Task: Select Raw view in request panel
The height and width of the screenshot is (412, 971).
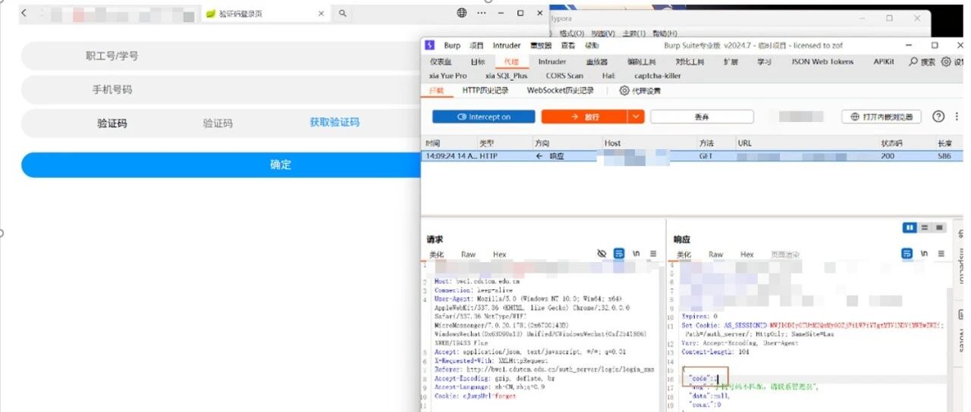Action: (469, 254)
